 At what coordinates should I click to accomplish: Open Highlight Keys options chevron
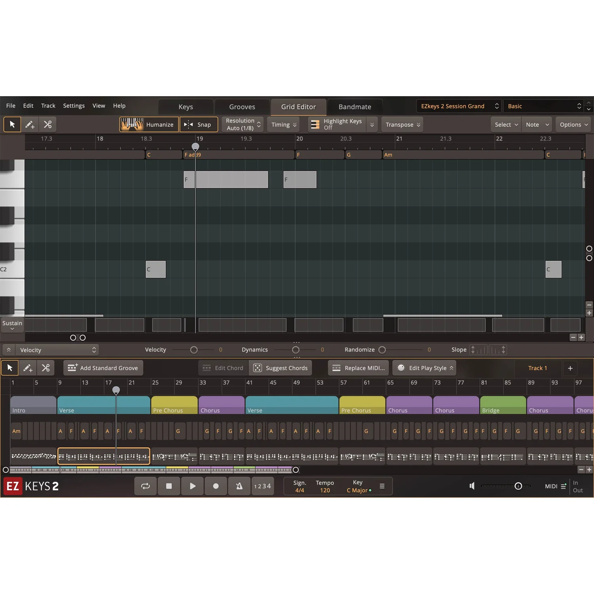click(372, 124)
